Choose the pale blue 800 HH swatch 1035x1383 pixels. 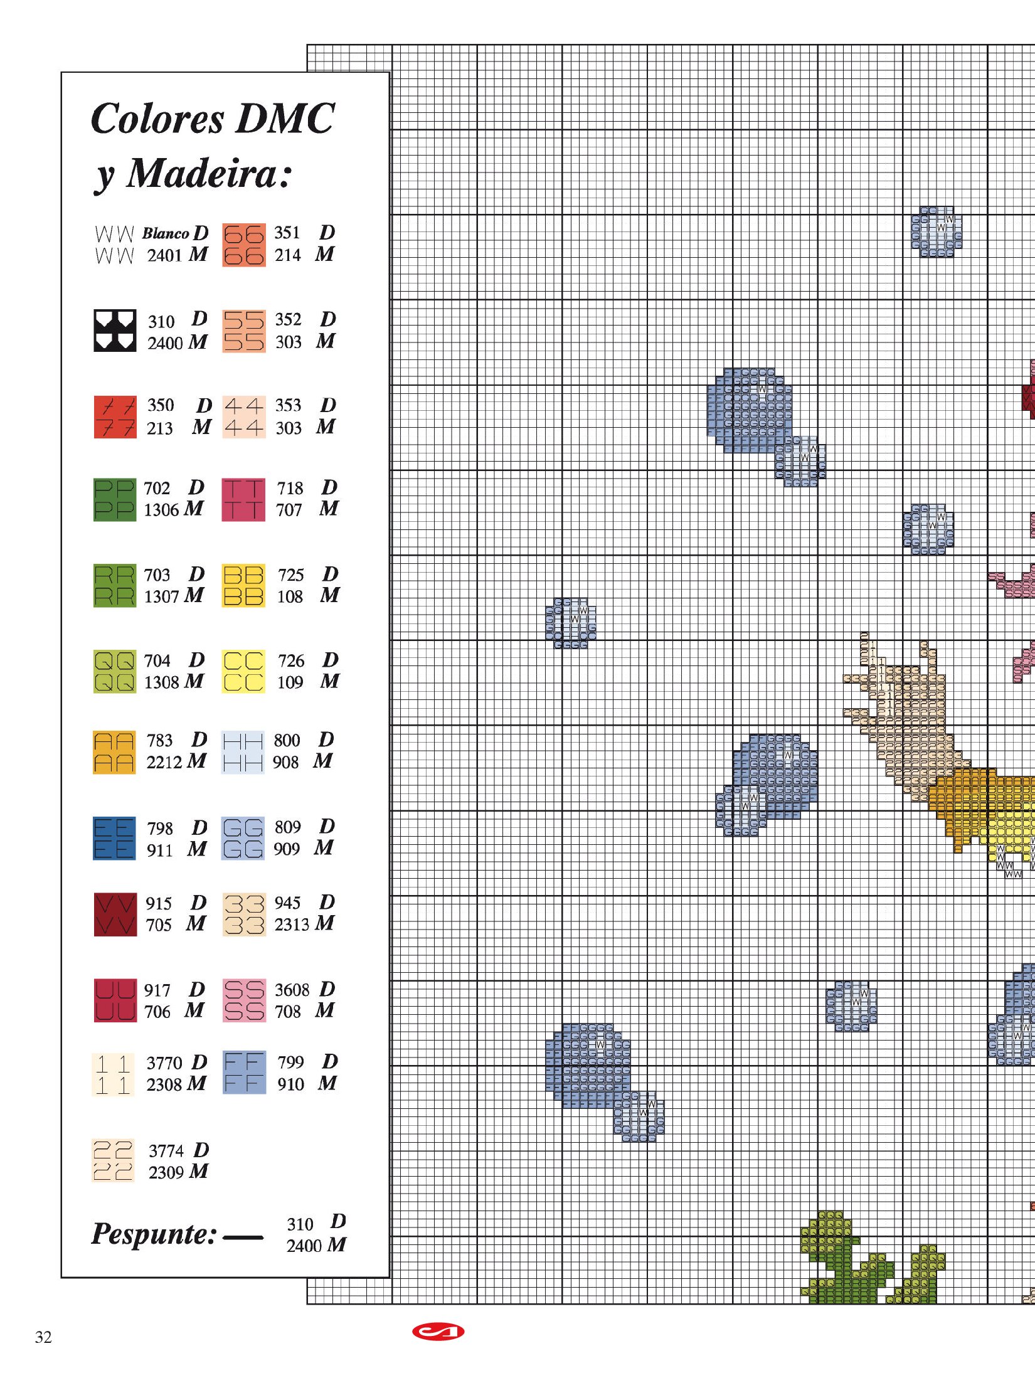(243, 753)
